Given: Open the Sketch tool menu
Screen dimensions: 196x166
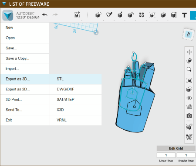Looking at the screenshot, I should (x=109, y=15).
